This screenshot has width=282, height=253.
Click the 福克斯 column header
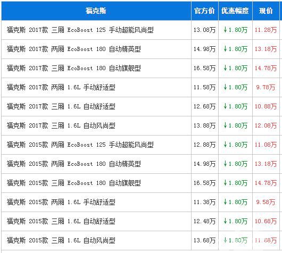(x=96, y=11)
